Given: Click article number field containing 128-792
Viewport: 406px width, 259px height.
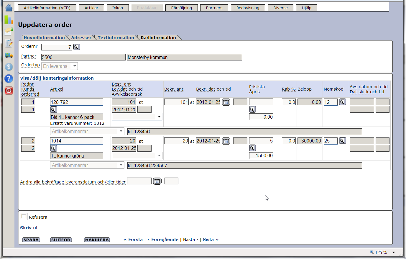Looking at the screenshot, I should click(x=77, y=102).
